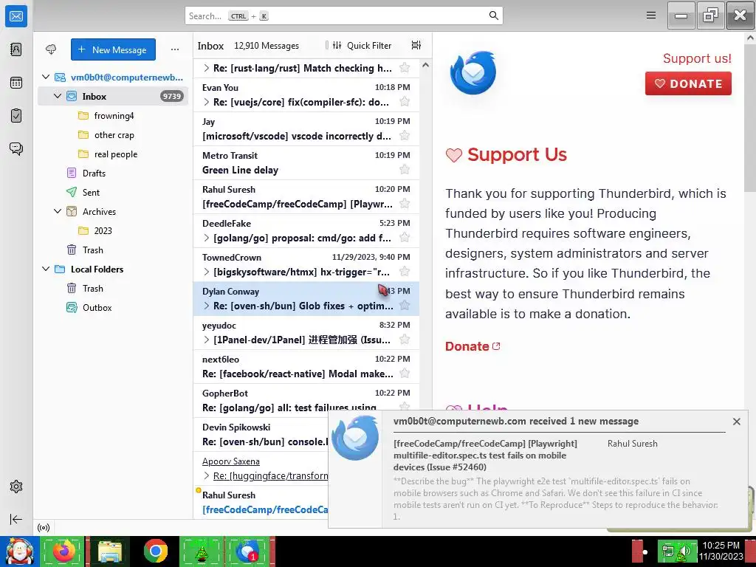Star the Rahul Suresh 10:20 PM message
Viewport: 756px width, 567px height.
pos(405,204)
